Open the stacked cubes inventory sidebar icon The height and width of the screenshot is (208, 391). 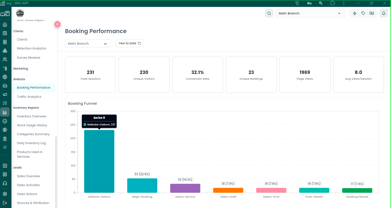click(5, 51)
